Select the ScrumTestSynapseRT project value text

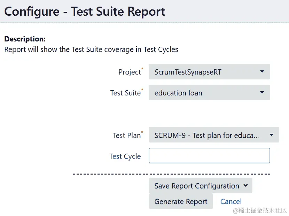pos(188,72)
